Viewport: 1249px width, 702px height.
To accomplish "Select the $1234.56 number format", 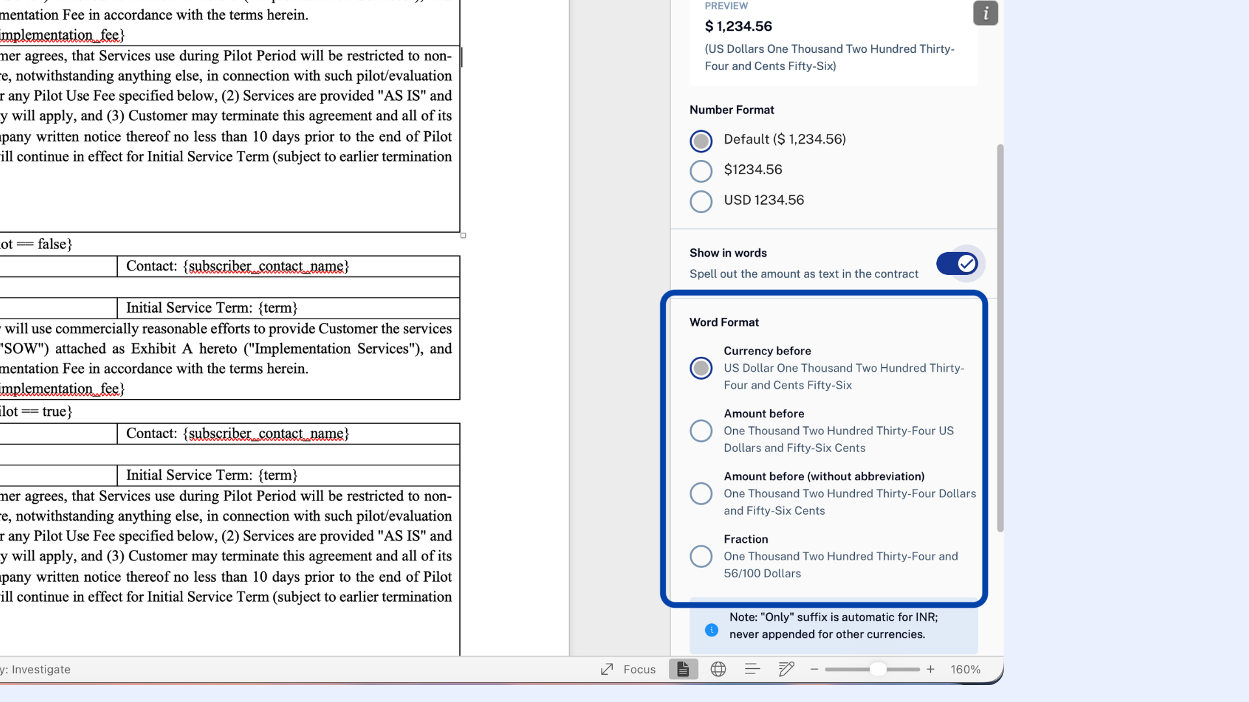I will pos(701,171).
